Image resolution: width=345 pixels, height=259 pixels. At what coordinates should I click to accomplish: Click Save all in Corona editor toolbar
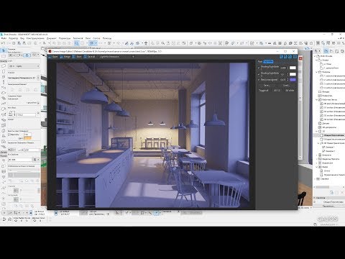(89, 57)
